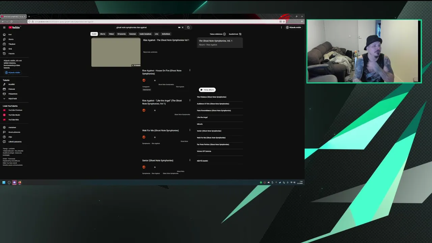Image resolution: width=432 pixels, height=243 pixels.
Task: Open Ohje help
Action: 10,137
